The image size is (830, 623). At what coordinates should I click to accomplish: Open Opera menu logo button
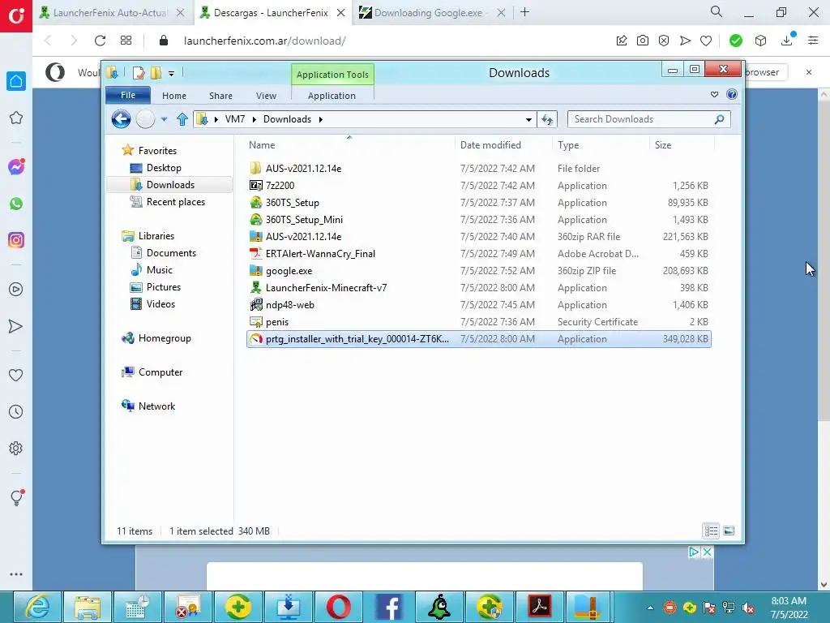(x=16, y=16)
